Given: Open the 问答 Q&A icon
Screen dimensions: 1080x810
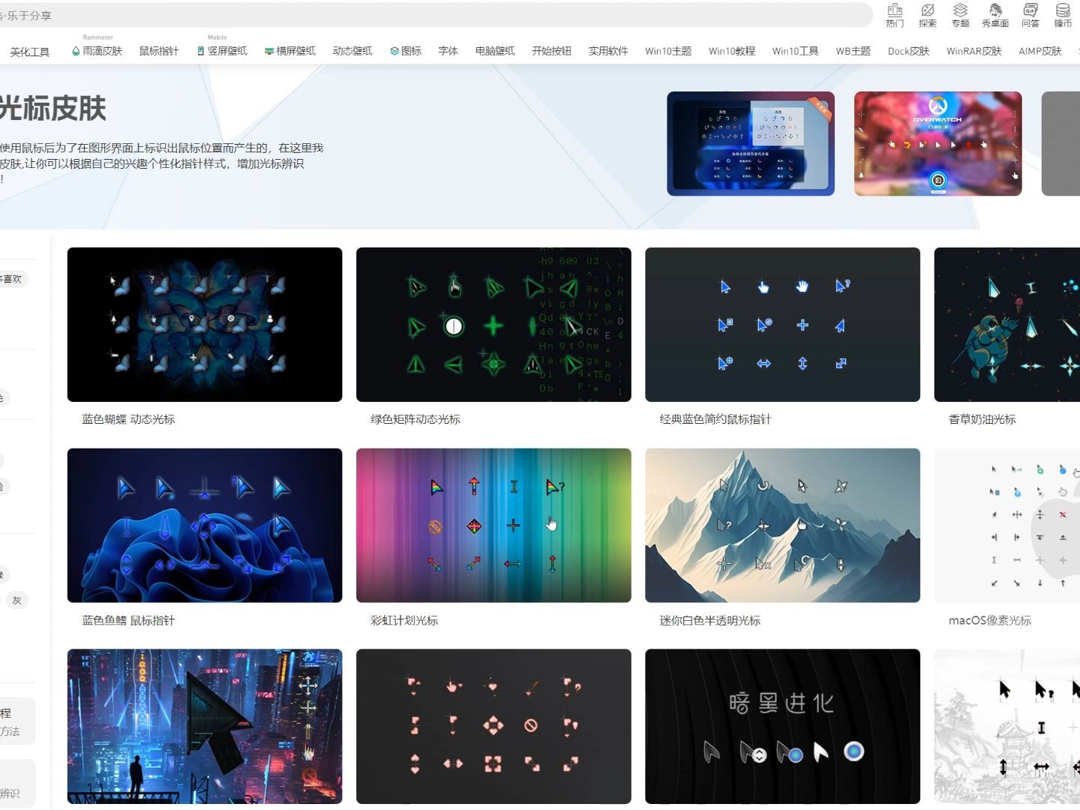Looking at the screenshot, I should coord(1030,15).
